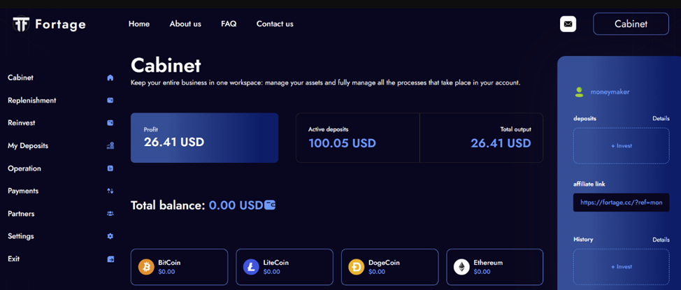Click the Payments arrows icon

pos(110,191)
